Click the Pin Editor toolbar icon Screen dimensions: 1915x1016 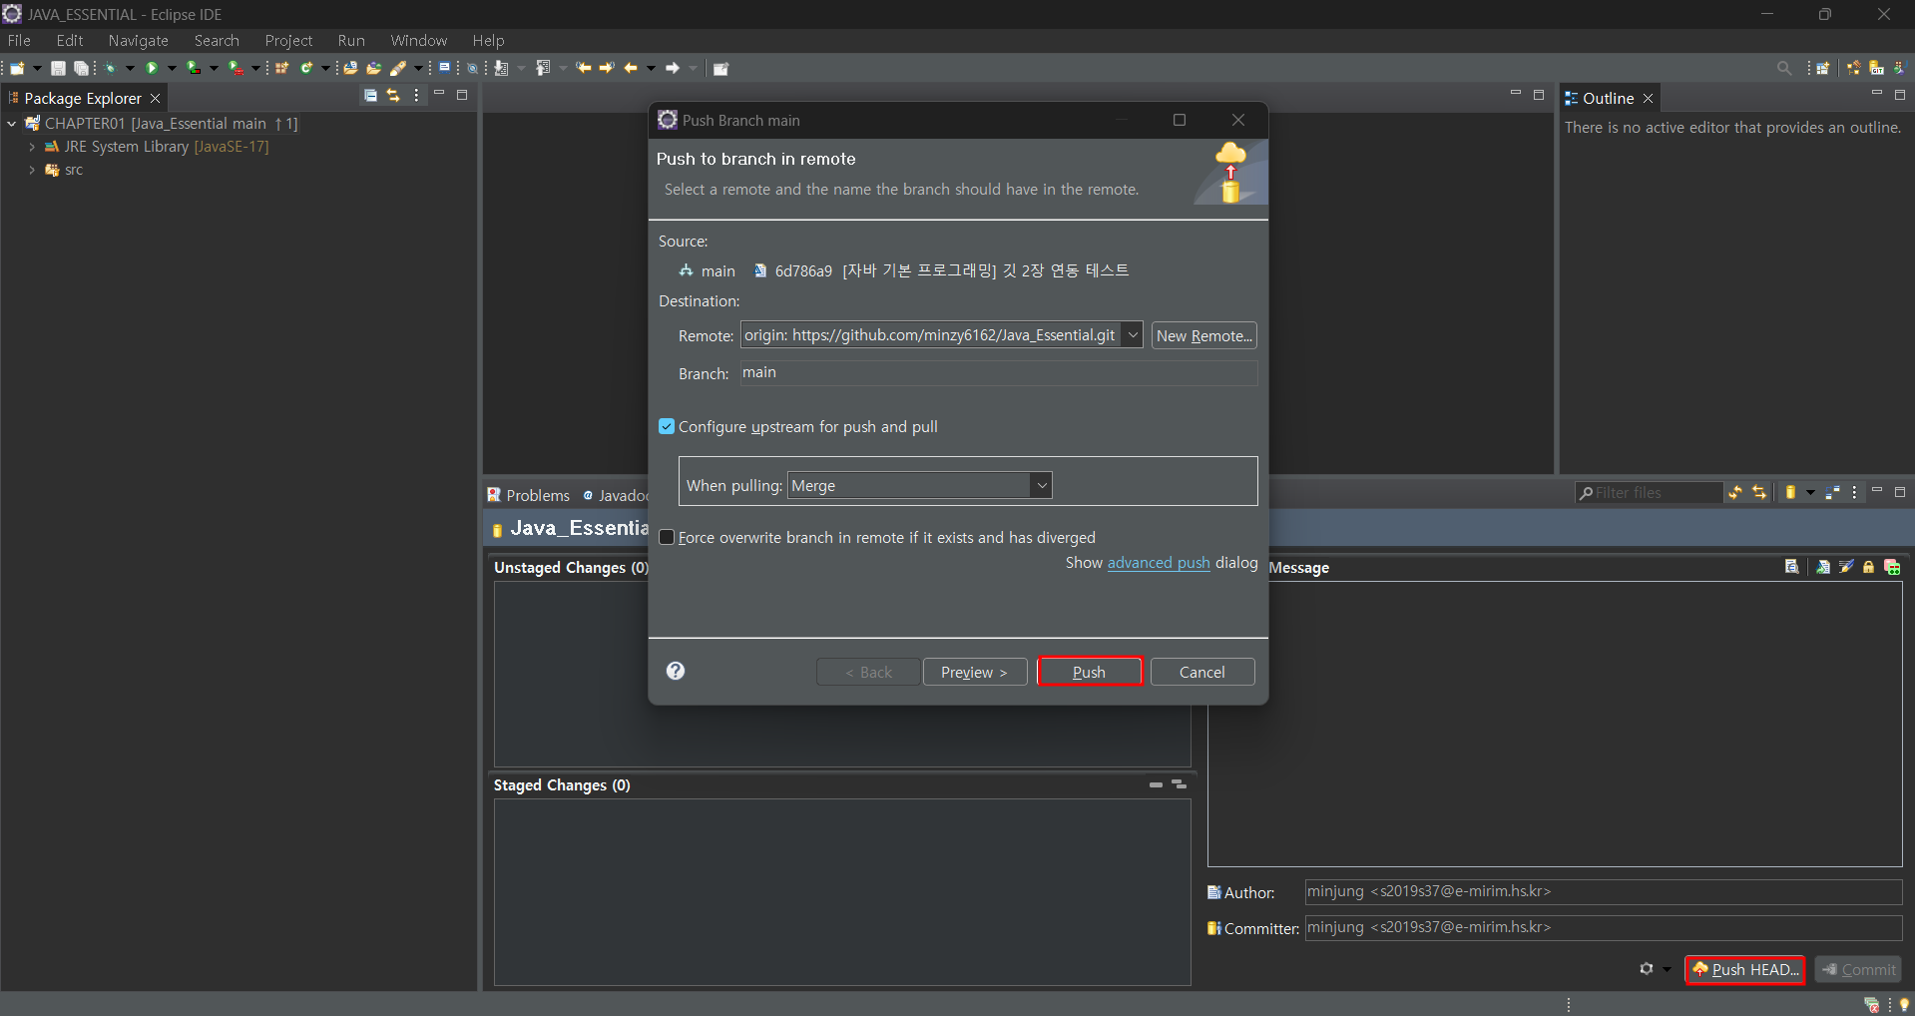[x=720, y=69]
